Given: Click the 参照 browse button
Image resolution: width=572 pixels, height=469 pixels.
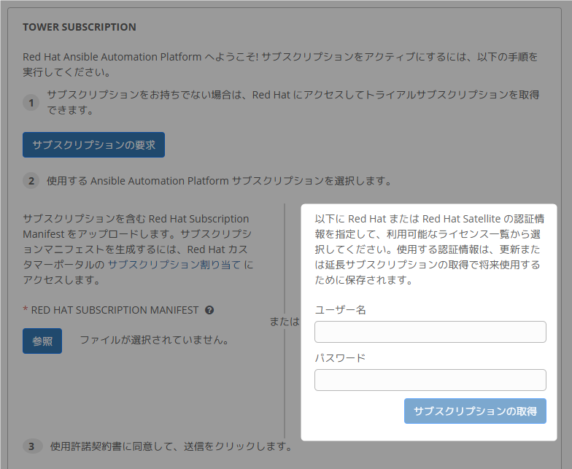Looking at the screenshot, I should click(x=42, y=341).
